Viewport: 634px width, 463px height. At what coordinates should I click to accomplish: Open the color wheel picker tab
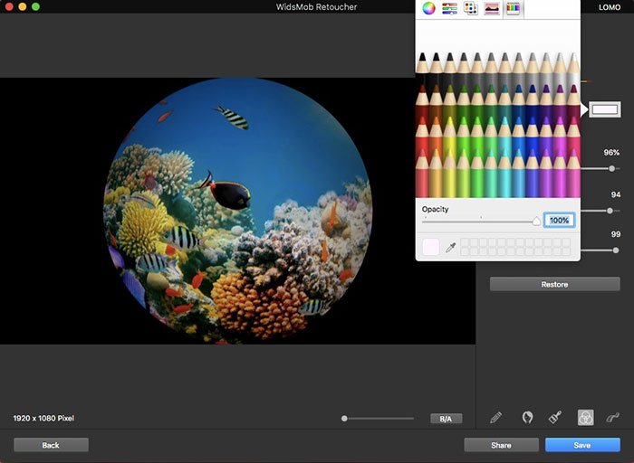[428, 8]
